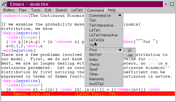Click the 'x=0,1,2,\dots,n' line

[24, 46]
